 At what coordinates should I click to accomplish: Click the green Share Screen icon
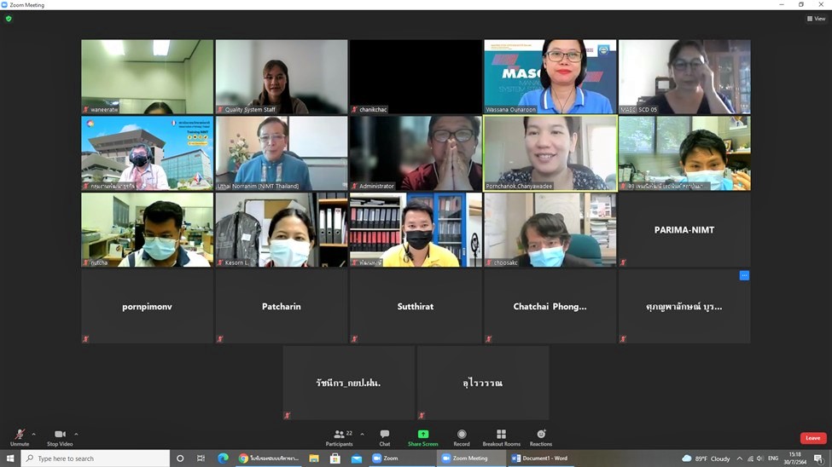(x=422, y=435)
